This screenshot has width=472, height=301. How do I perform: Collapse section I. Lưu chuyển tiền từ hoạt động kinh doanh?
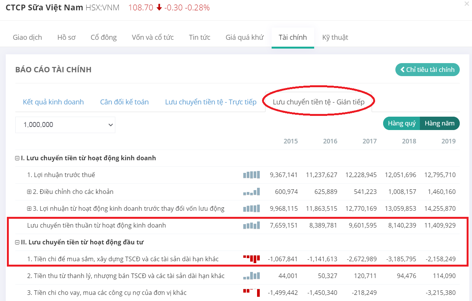coord(17,158)
